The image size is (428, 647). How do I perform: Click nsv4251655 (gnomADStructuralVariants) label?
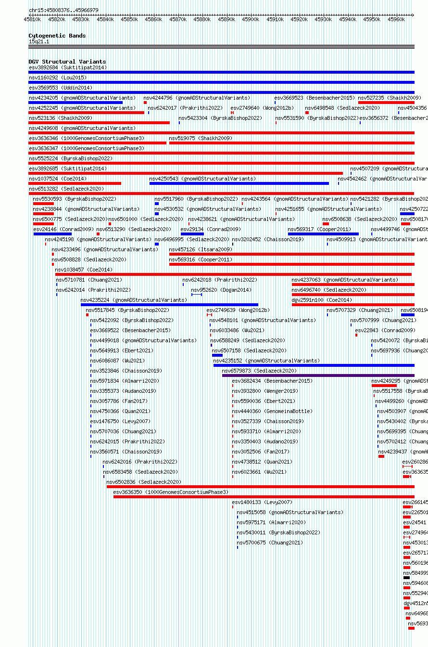pos(329,209)
